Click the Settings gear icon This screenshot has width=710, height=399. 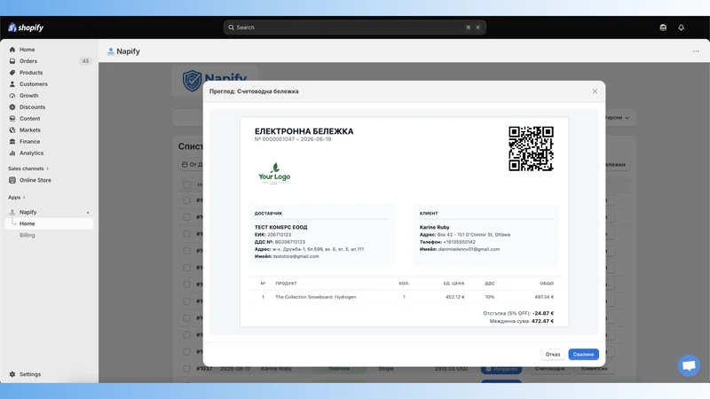tap(12, 374)
